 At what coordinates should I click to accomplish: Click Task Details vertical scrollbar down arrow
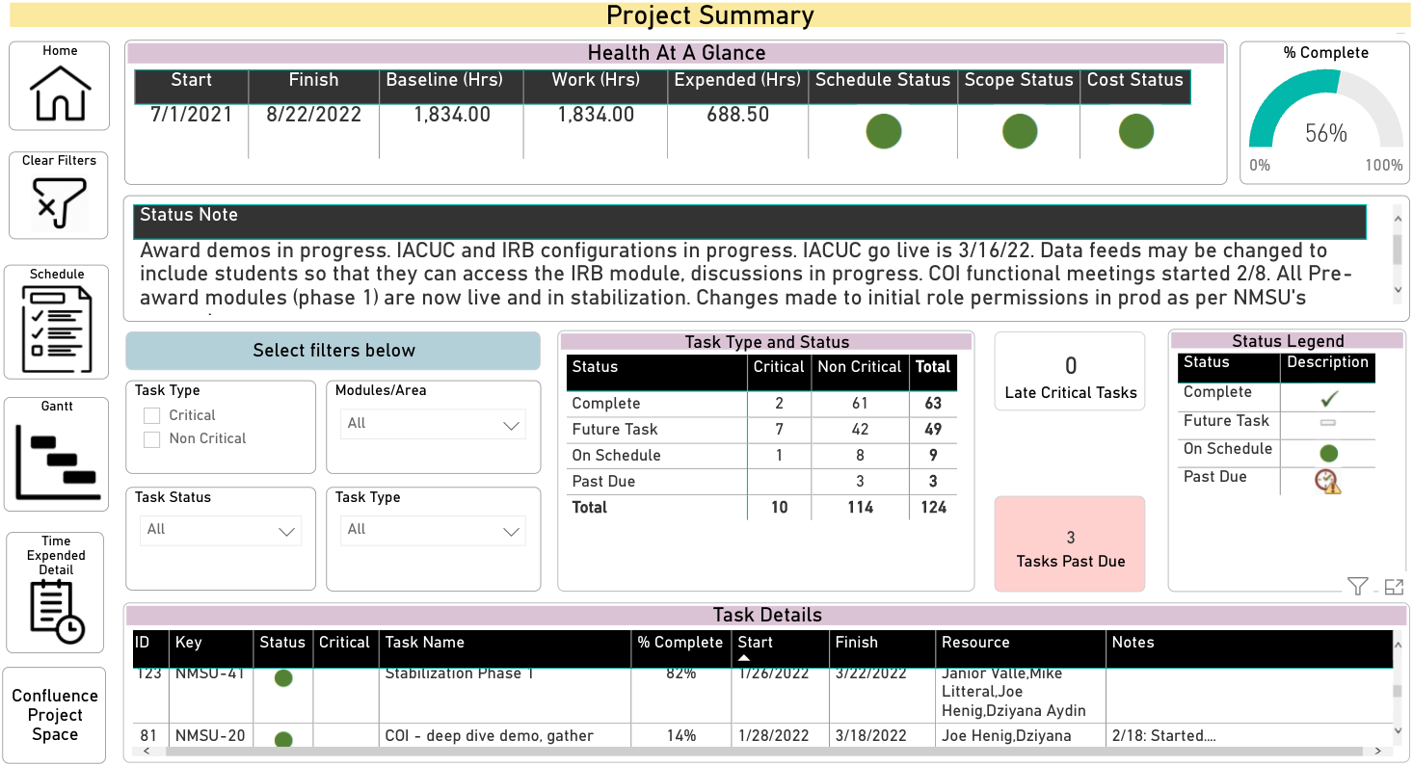click(1398, 733)
